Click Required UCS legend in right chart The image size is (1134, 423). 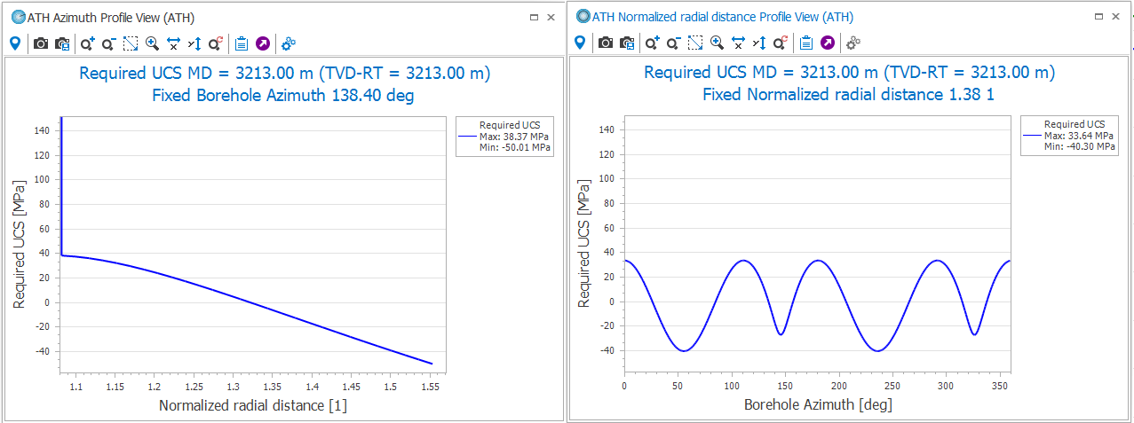(x=1069, y=136)
